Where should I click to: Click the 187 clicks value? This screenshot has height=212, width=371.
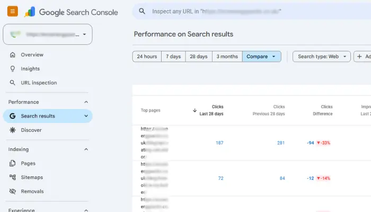[x=219, y=143]
